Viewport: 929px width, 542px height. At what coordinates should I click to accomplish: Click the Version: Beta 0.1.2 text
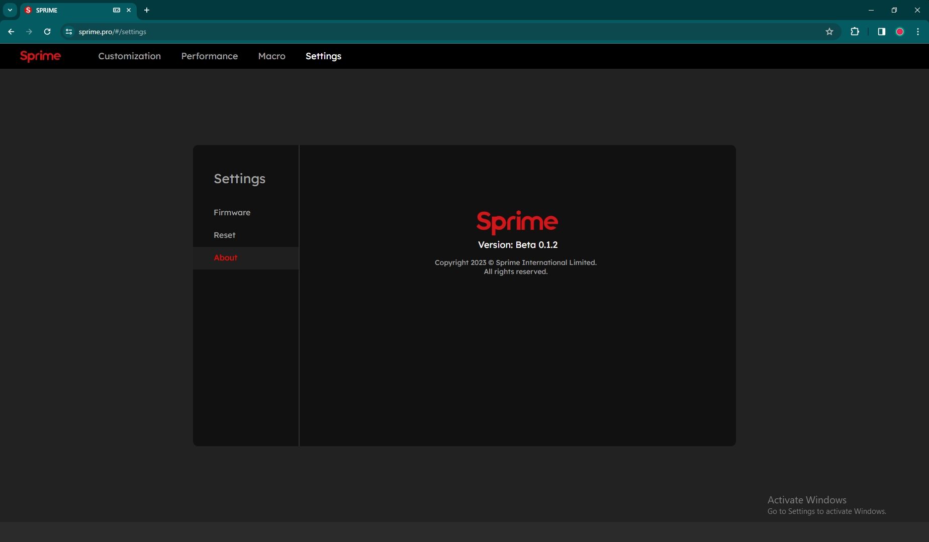[x=518, y=245]
